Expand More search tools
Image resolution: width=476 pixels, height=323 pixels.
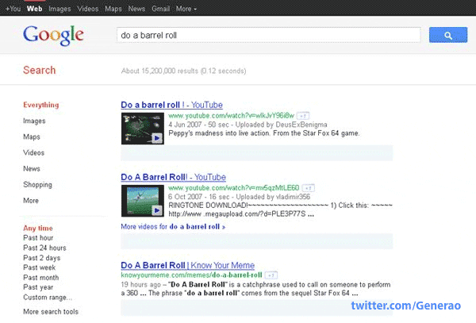tap(51, 311)
